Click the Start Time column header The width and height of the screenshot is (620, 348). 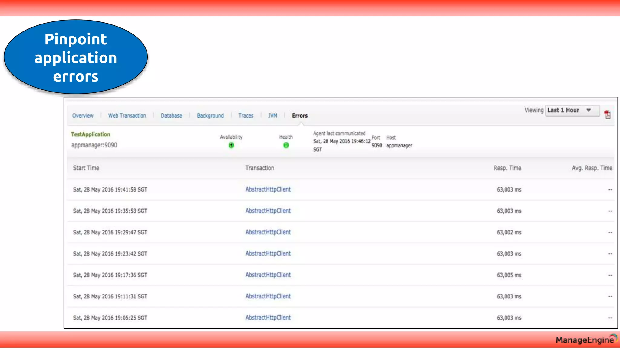click(x=86, y=168)
